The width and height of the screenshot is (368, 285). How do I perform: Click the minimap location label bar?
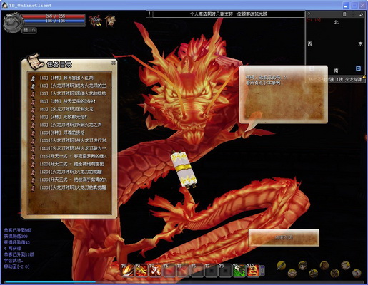point(336,80)
